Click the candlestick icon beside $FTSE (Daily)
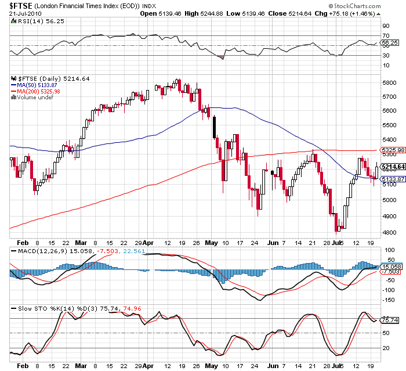 pos(14,78)
